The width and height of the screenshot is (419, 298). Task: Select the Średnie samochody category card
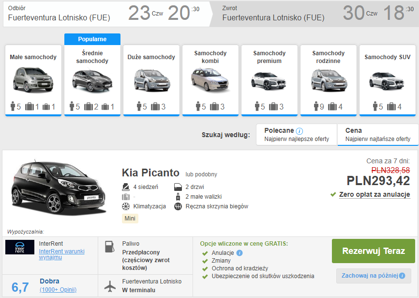[x=92, y=80]
